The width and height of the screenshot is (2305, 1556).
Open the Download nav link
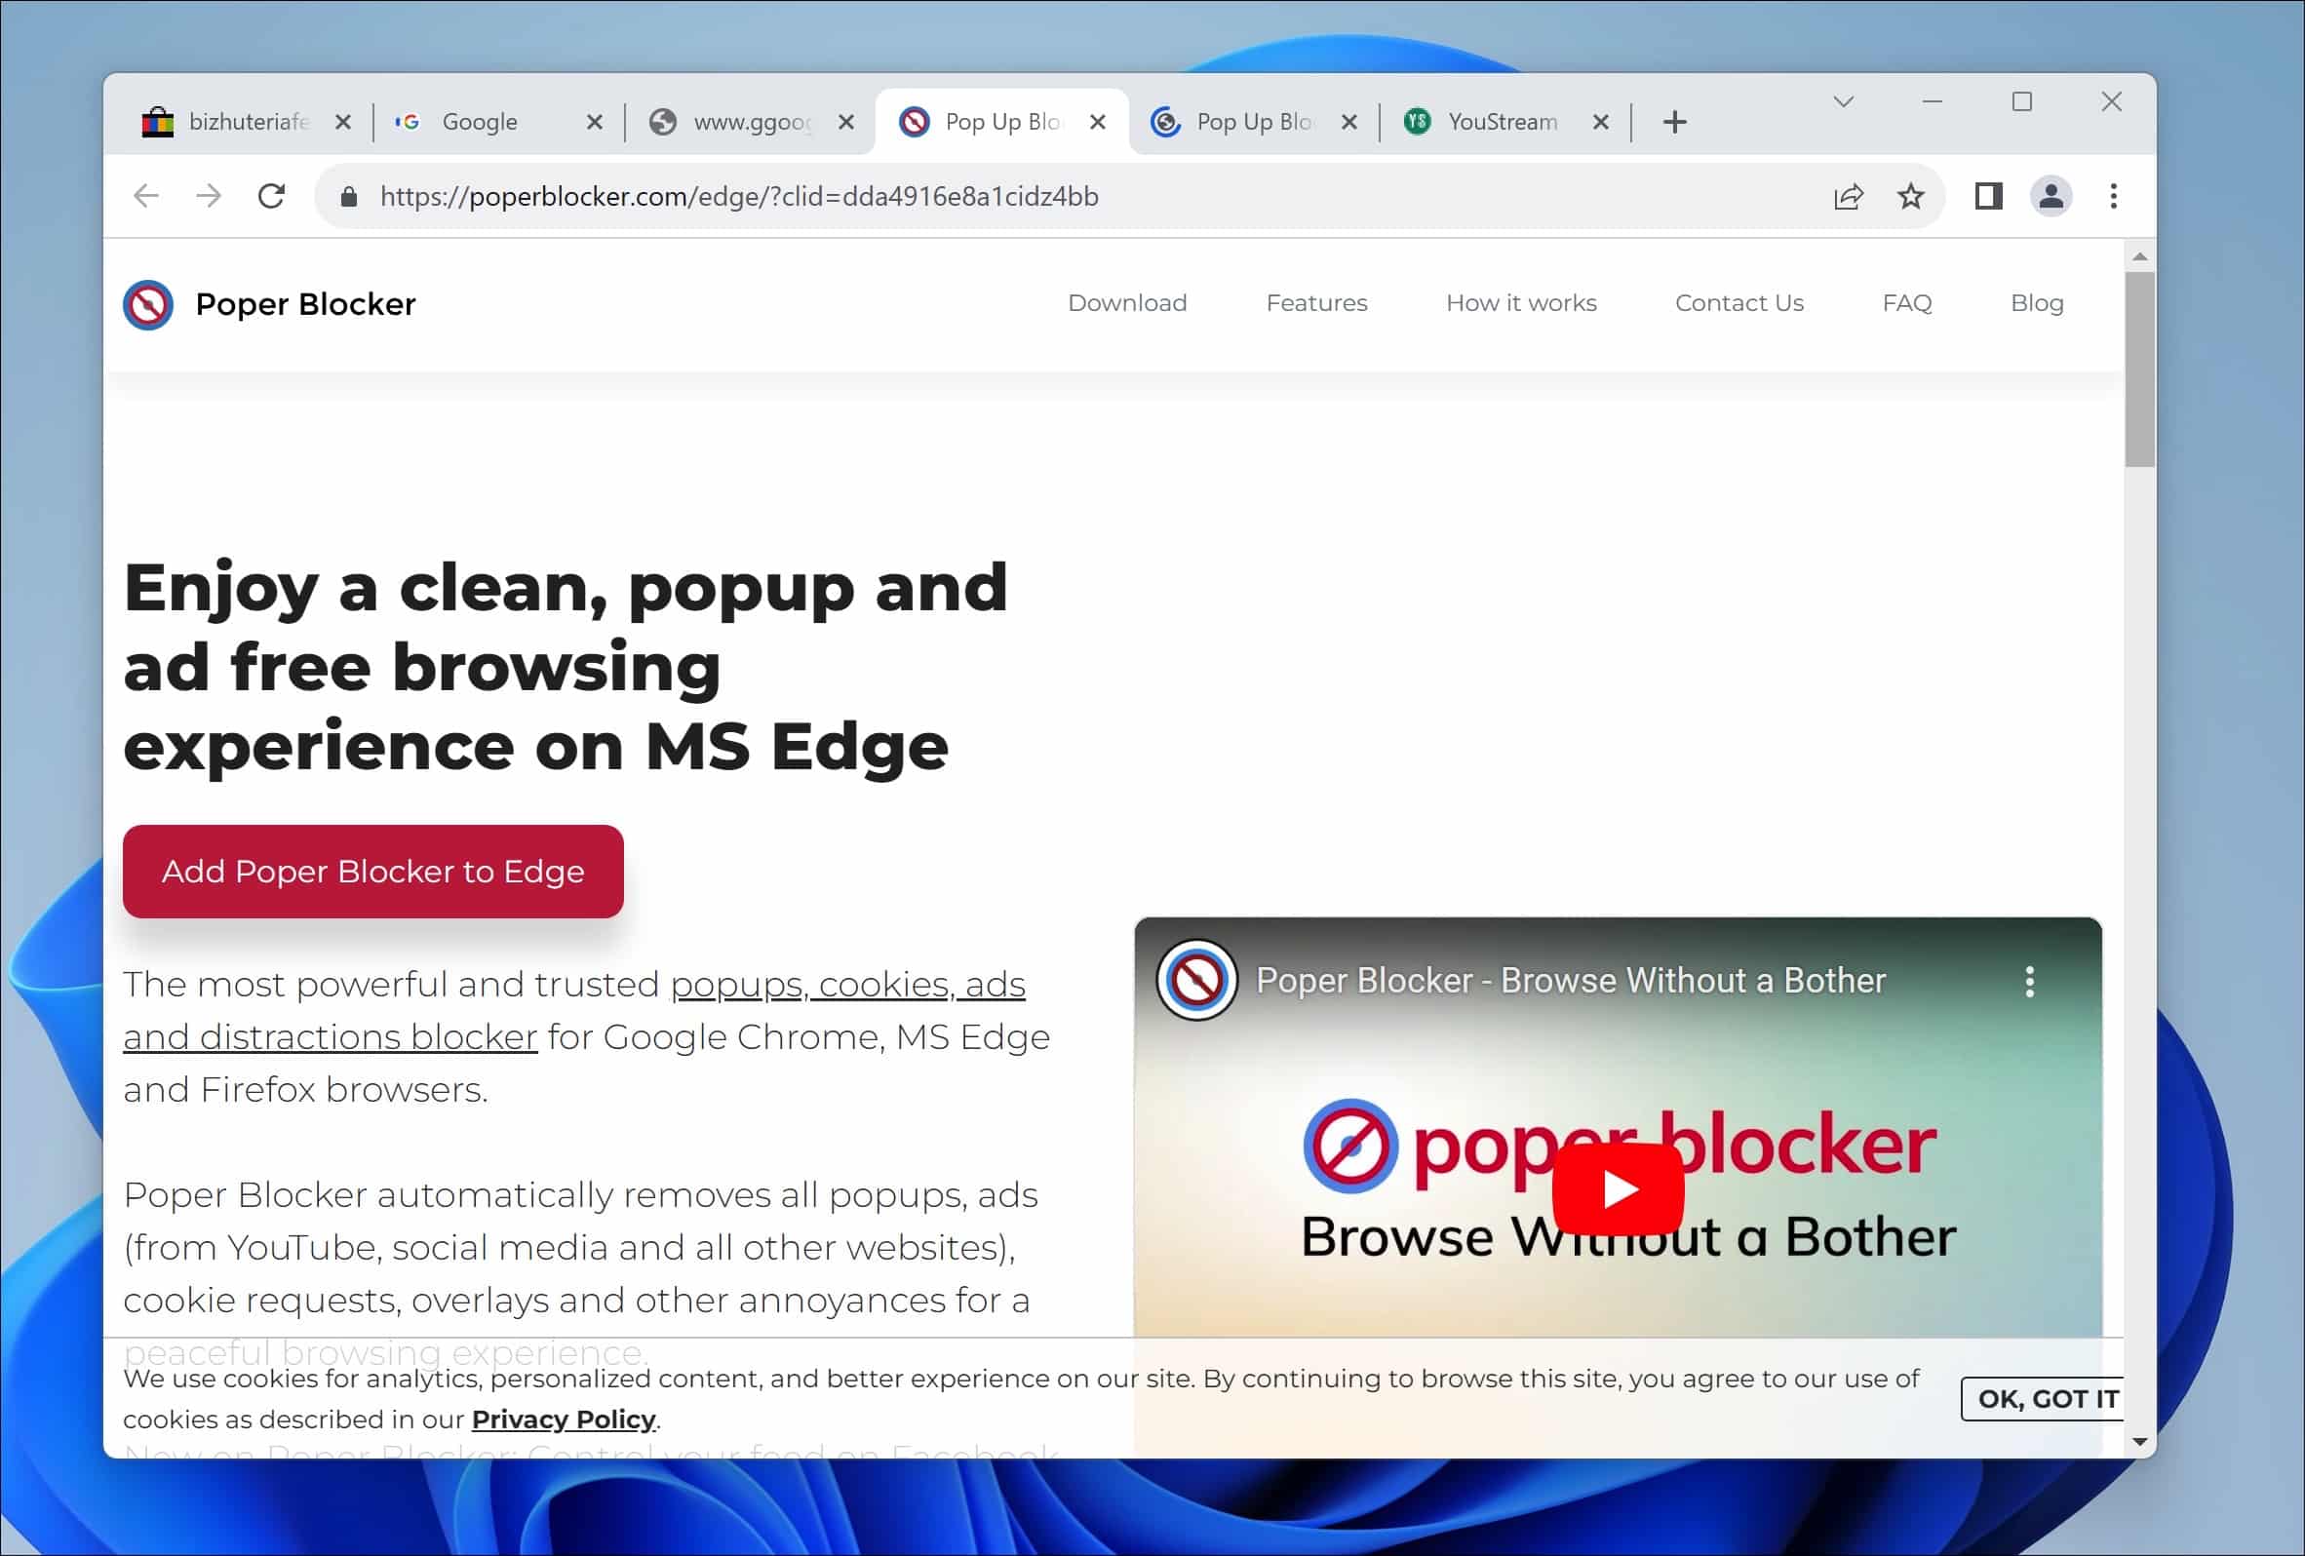pos(1127,303)
